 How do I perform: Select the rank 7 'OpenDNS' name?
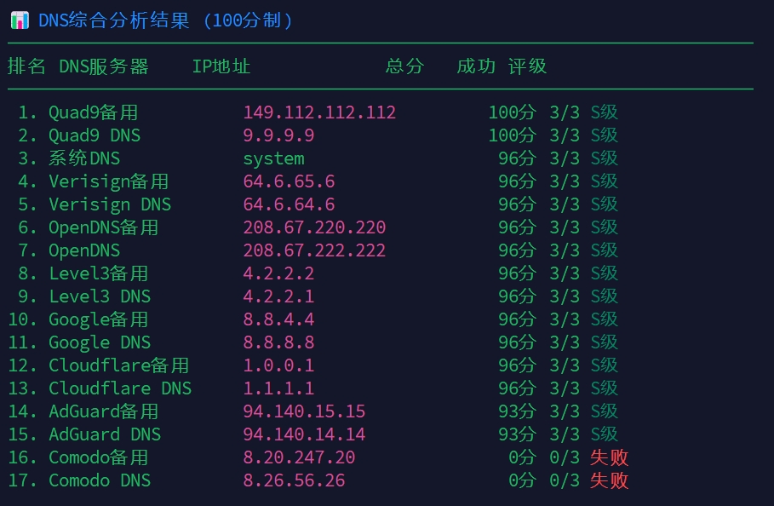(84, 250)
